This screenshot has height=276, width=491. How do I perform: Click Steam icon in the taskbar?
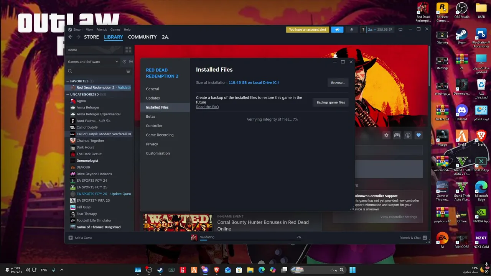pos(160,270)
